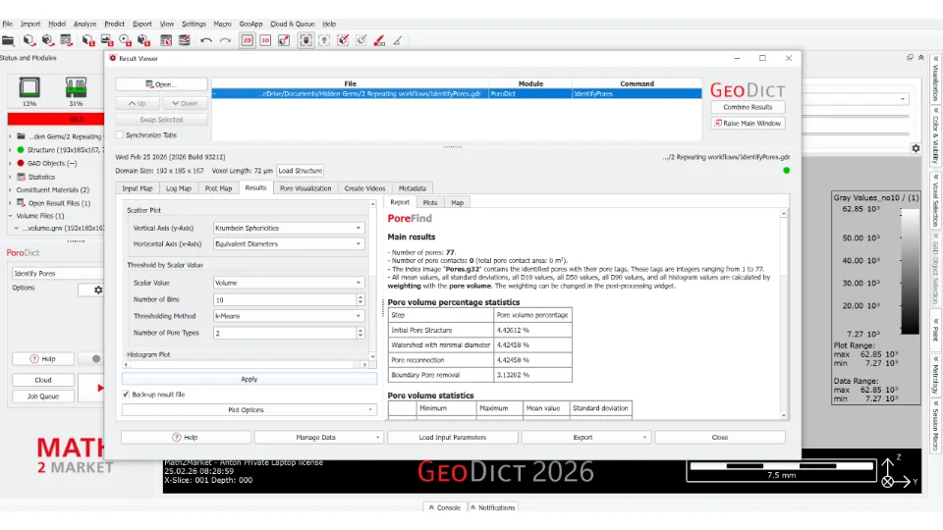Switch to 2D view mode
Image resolution: width=943 pixels, height=530 pixels.
(248, 41)
